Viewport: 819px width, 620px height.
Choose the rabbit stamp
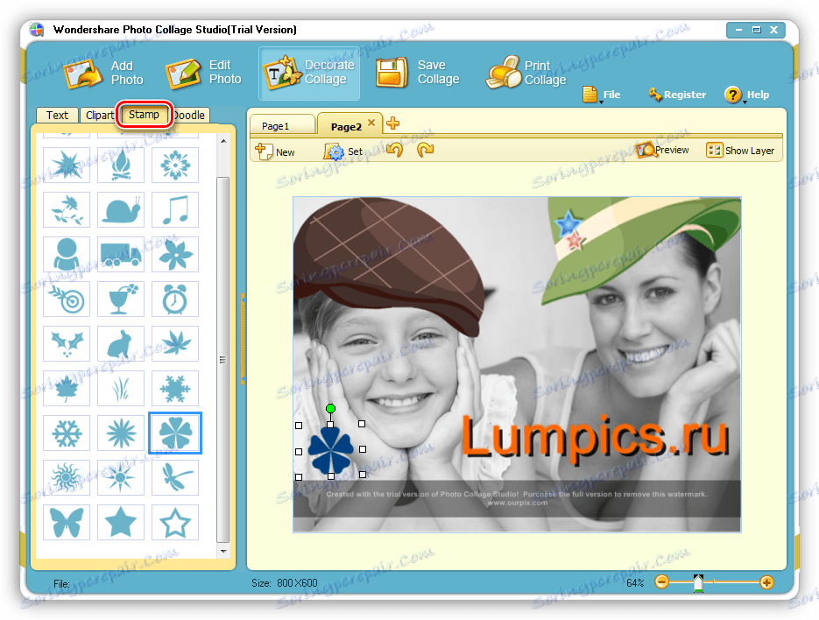click(121, 343)
